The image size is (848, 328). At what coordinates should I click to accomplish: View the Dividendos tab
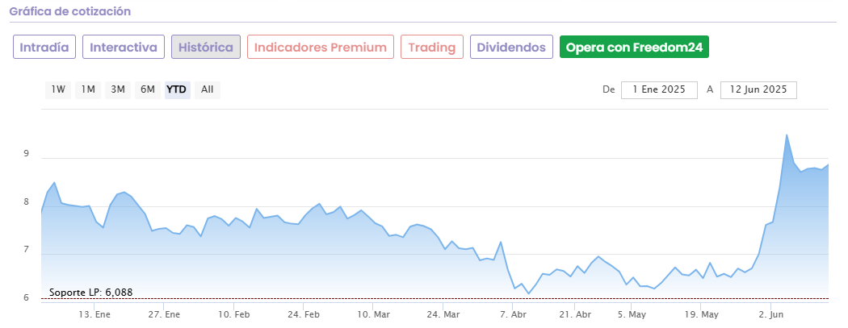click(511, 47)
